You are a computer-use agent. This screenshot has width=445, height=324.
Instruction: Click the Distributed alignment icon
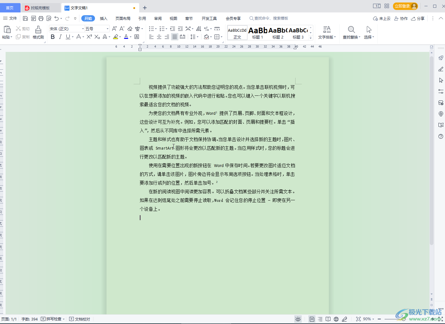click(x=182, y=37)
